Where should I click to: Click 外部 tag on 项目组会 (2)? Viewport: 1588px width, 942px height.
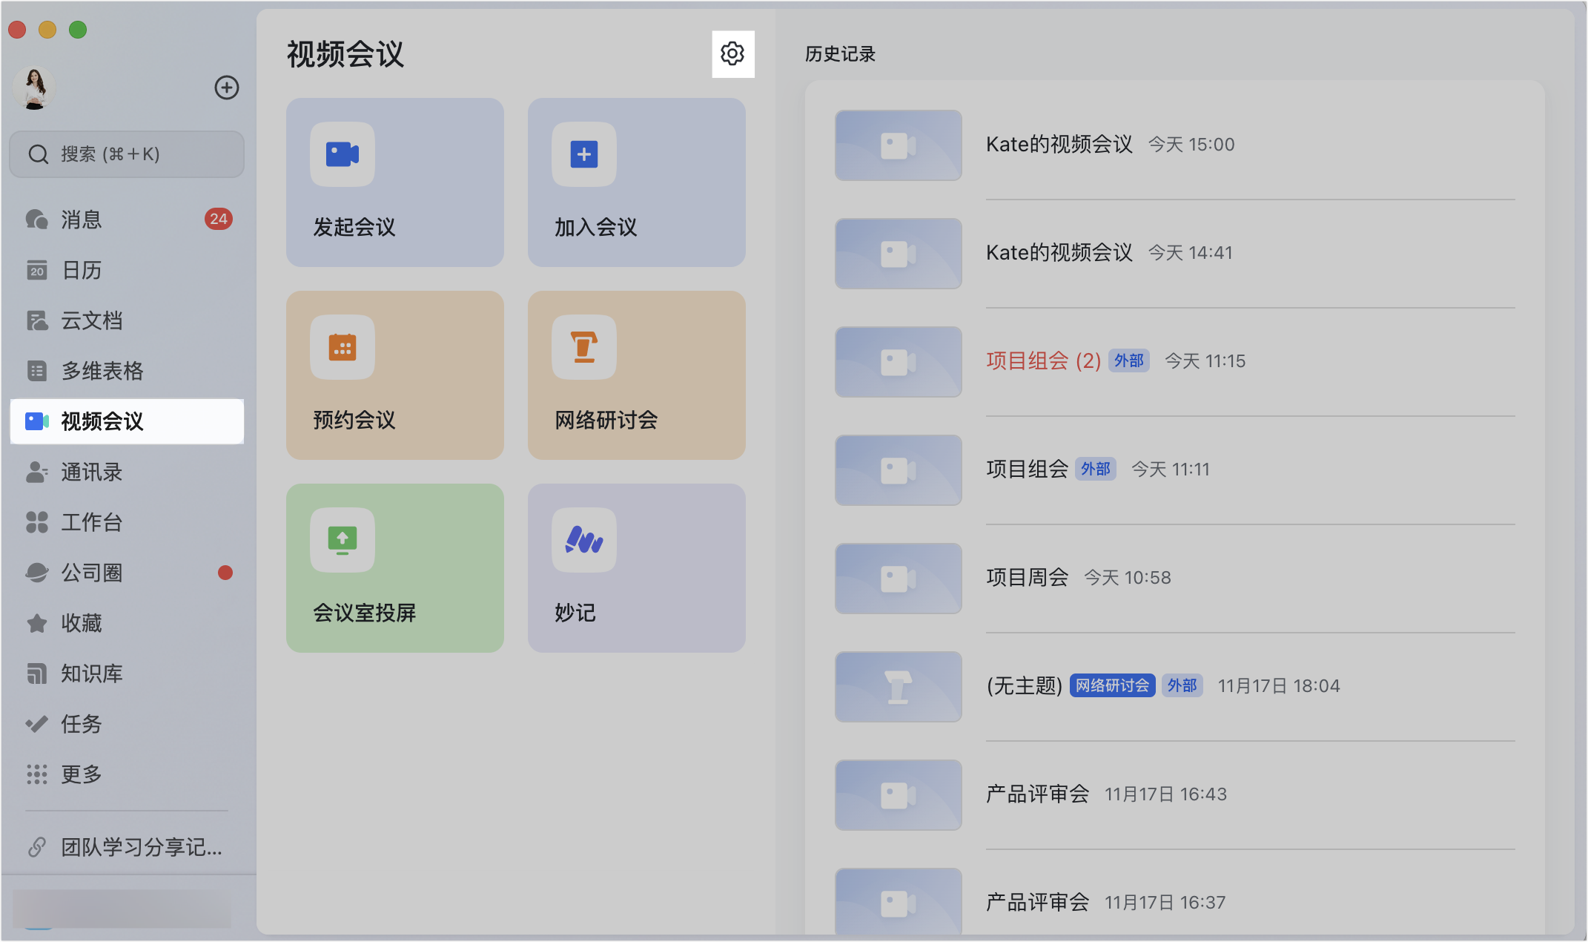click(x=1129, y=360)
